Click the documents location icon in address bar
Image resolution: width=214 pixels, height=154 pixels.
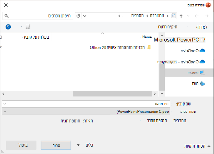173,16
